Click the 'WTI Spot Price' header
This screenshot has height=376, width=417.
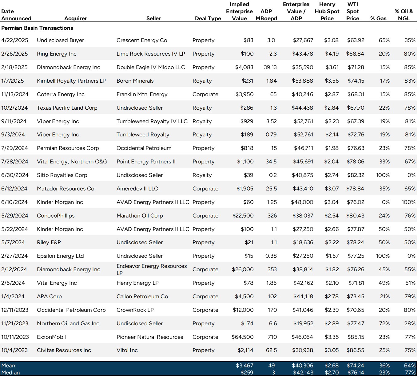353,11
